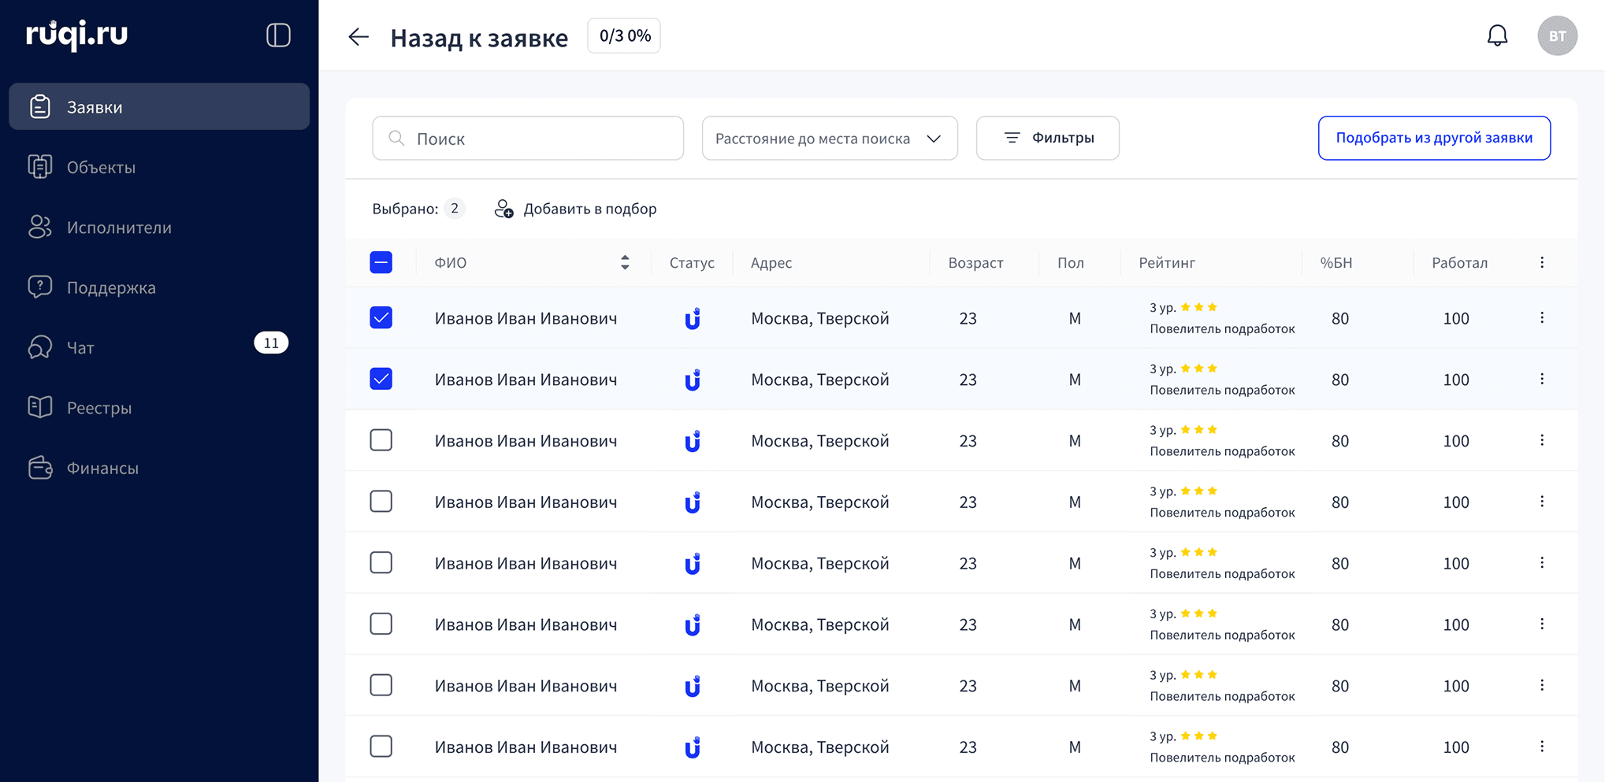Toggle the select-all header checkbox
The height and width of the screenshot is (782, 1605).
381,262
